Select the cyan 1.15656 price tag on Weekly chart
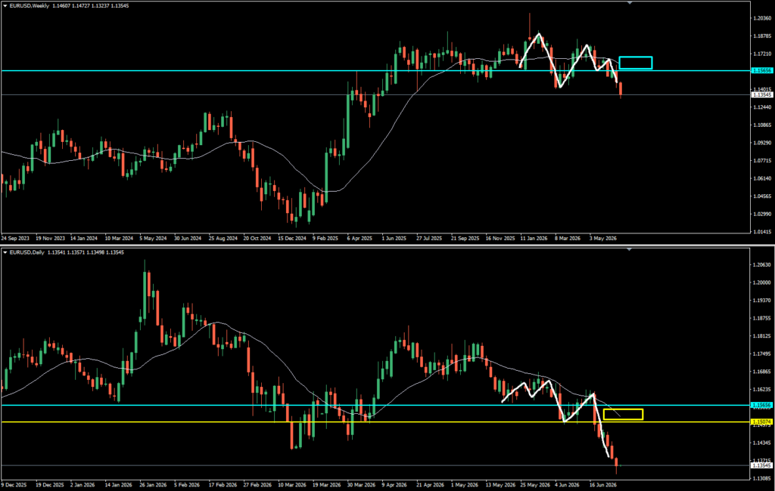775x491 pixels. [x=761, y=70]
